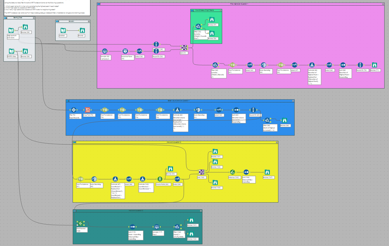Collapse the Starting Data container
Image resolution: width=389 pixels, height=246 pixels.
tap(34, 18)
